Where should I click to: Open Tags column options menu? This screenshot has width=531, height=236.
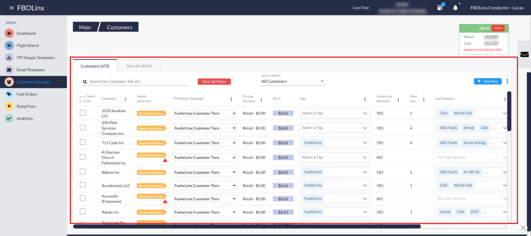tap(365, 99)
